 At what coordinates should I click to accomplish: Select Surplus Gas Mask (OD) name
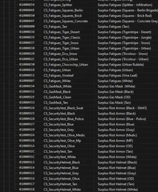click(114, 97)
